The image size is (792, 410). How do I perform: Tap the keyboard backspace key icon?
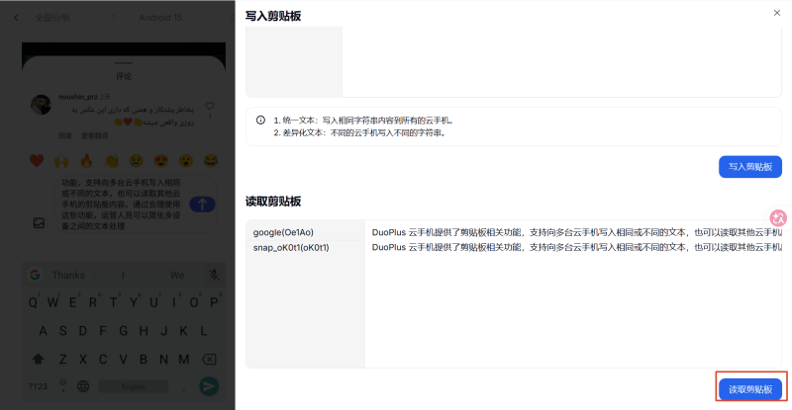point(209,359)
